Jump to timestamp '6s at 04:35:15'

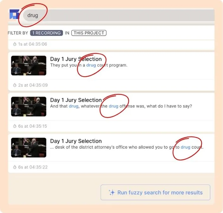point(33,126)
